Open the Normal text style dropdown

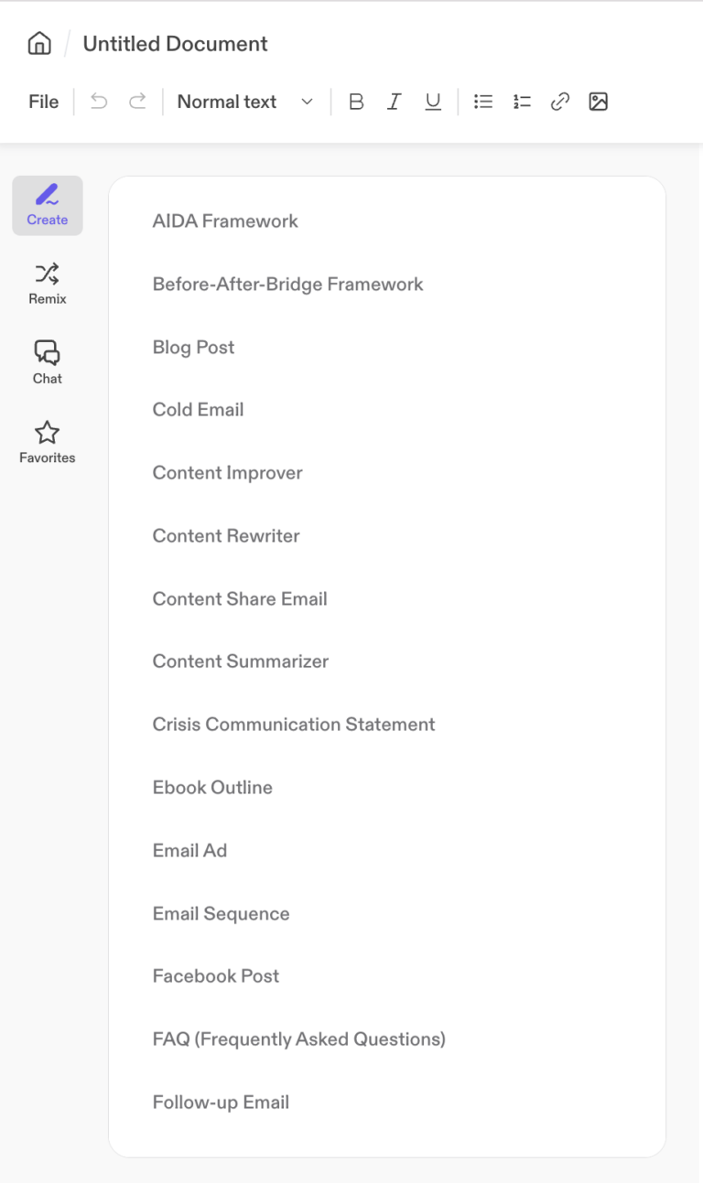pyautogui.click(x=244, y=102)
